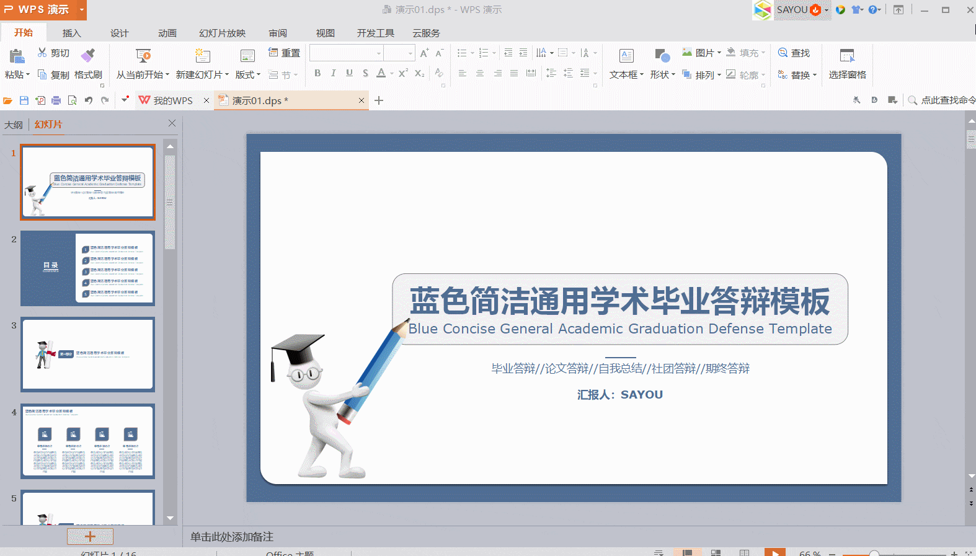Select slide 4 thumbnail
Screen dimensions: 976x556
pyautogui.click(x=87, y=441)
